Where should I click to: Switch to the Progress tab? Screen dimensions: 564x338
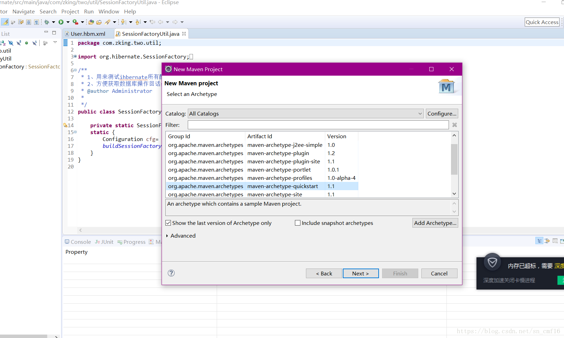click(131, 242)
